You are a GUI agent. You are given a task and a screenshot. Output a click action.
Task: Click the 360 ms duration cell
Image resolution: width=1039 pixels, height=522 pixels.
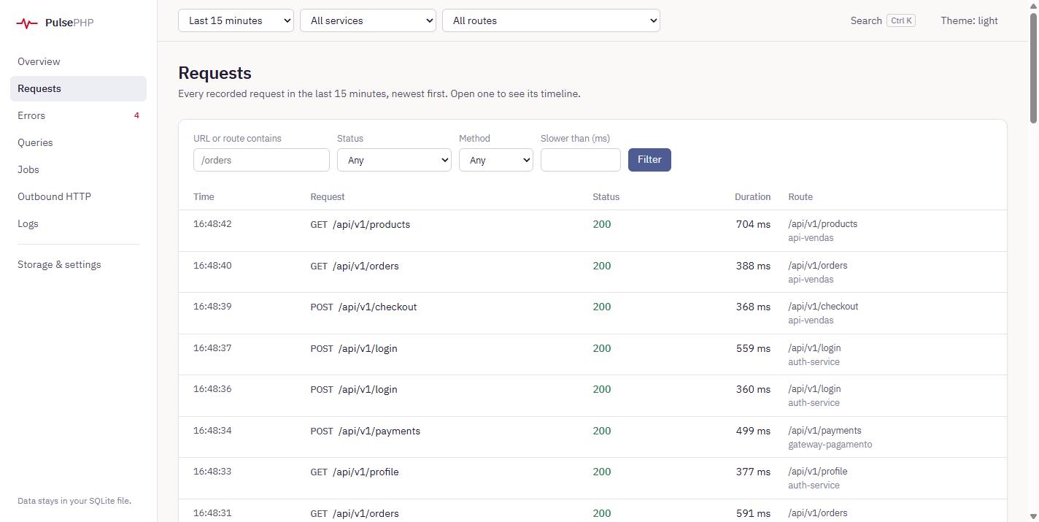point(753,389)
